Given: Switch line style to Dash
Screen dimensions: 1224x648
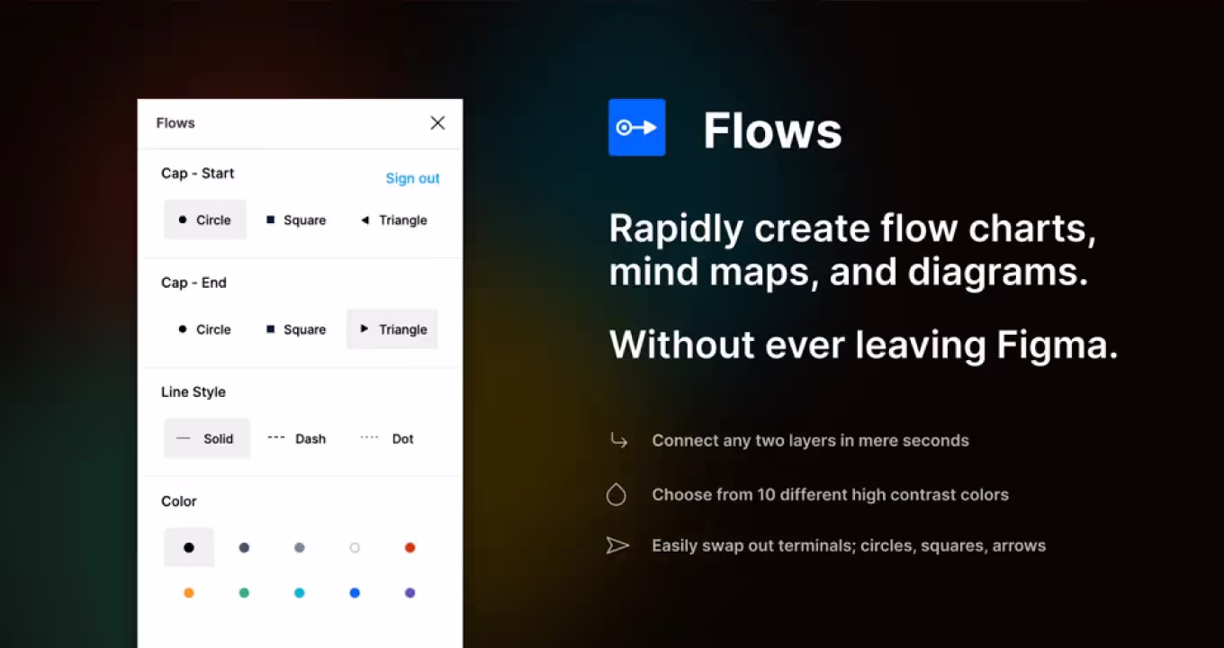Looking at the screenshot, I should point(297,438).
